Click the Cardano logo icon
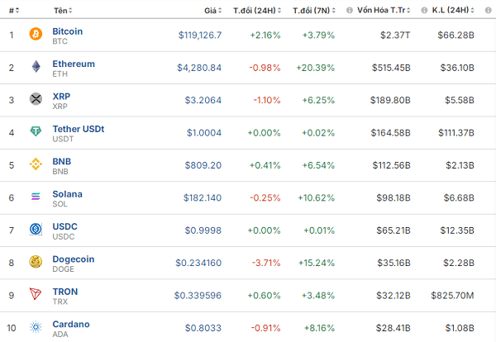 click(x=36, y=327)
